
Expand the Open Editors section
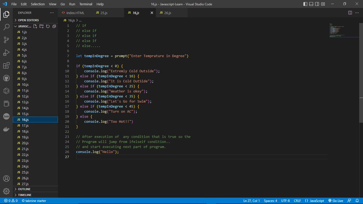tap(35, 20)
